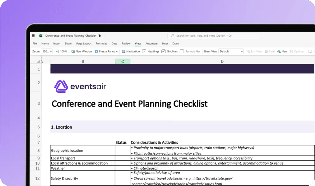Click the Considerations & Activities header cell
This screenshot has width=315, height=186.
point(154,143)
